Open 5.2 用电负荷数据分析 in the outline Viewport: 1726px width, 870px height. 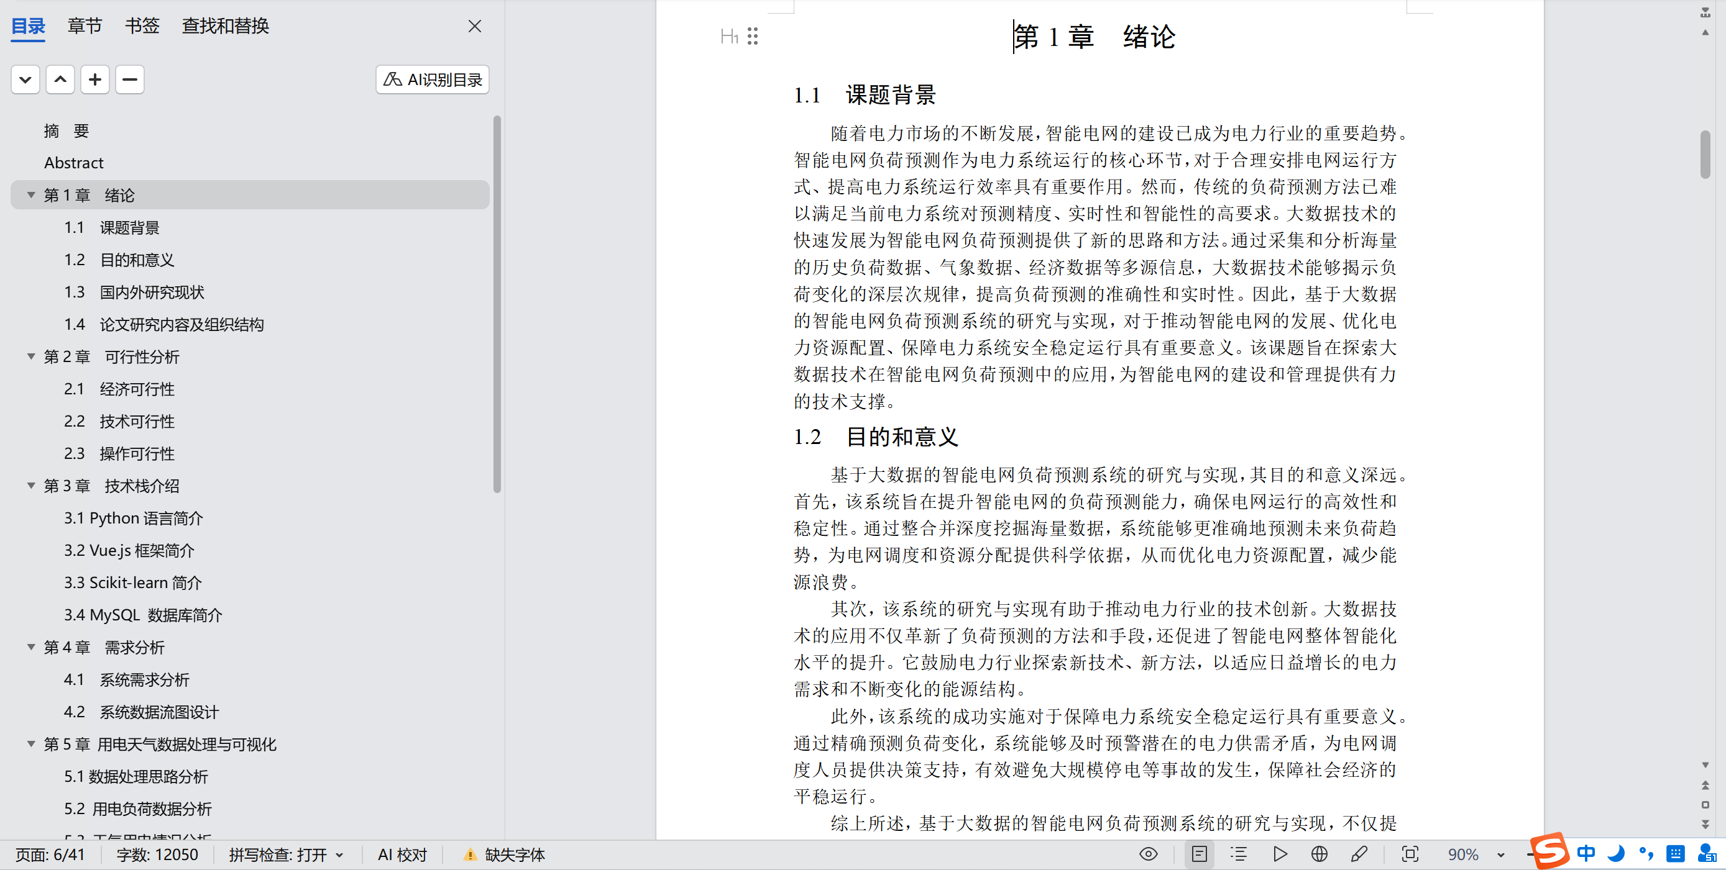(x=138, y=809)
